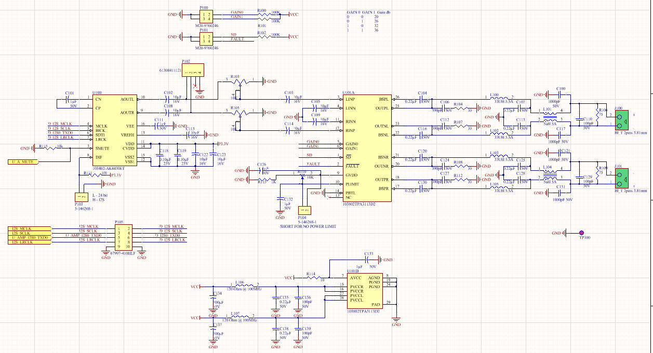653x353 pixels.
Task: Select capacitor C137 100uF
Action: click(x=212, y=329)
